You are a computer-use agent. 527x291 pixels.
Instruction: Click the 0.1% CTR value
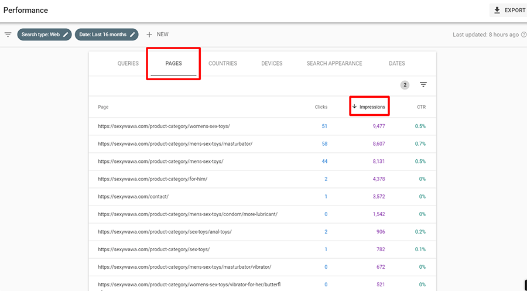point(420,249)
